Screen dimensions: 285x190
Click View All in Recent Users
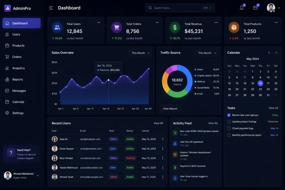[x=158, y=123]
